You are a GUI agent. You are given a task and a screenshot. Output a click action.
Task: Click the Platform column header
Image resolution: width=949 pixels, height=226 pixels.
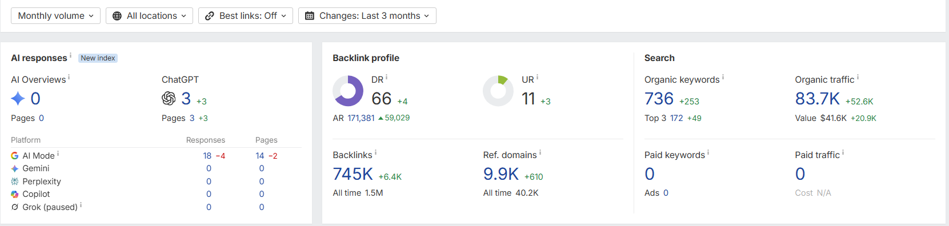point(26,140)
